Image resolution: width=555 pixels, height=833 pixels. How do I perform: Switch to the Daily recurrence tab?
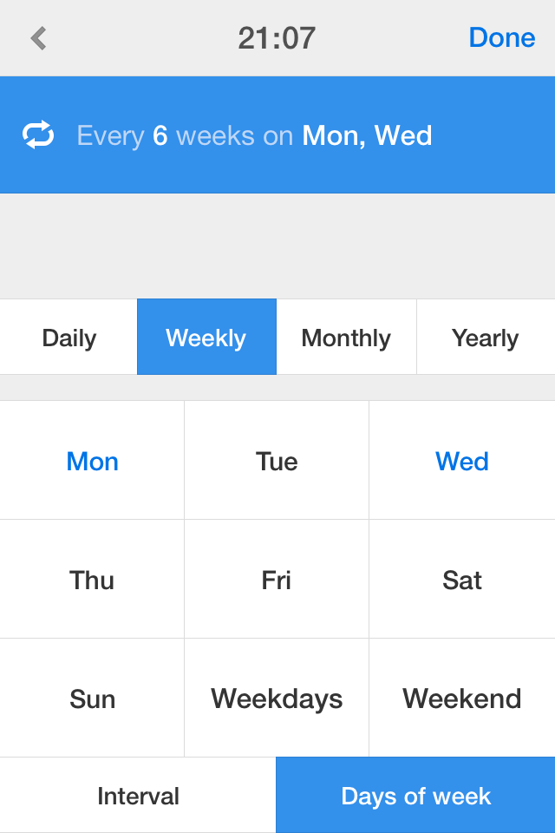click(68, 338)
